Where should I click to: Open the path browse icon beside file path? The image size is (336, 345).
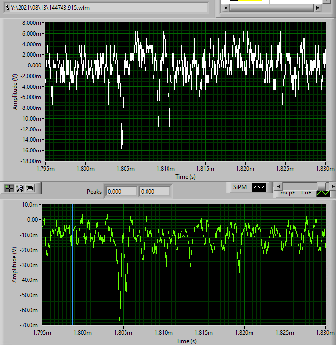click(7, 8)
